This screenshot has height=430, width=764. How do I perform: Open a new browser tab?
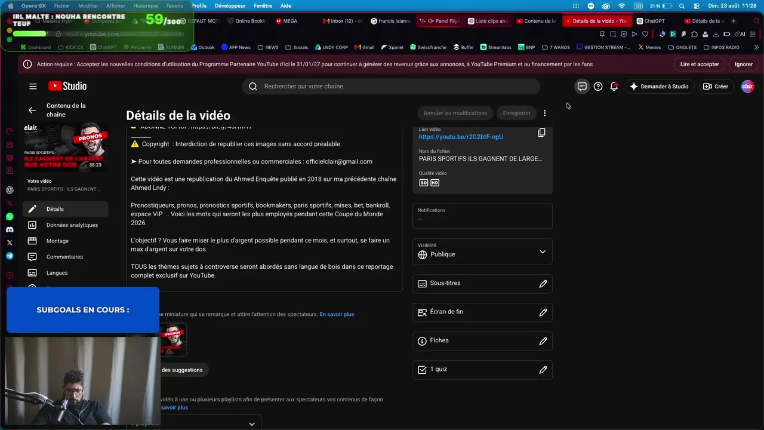point(734,21)
